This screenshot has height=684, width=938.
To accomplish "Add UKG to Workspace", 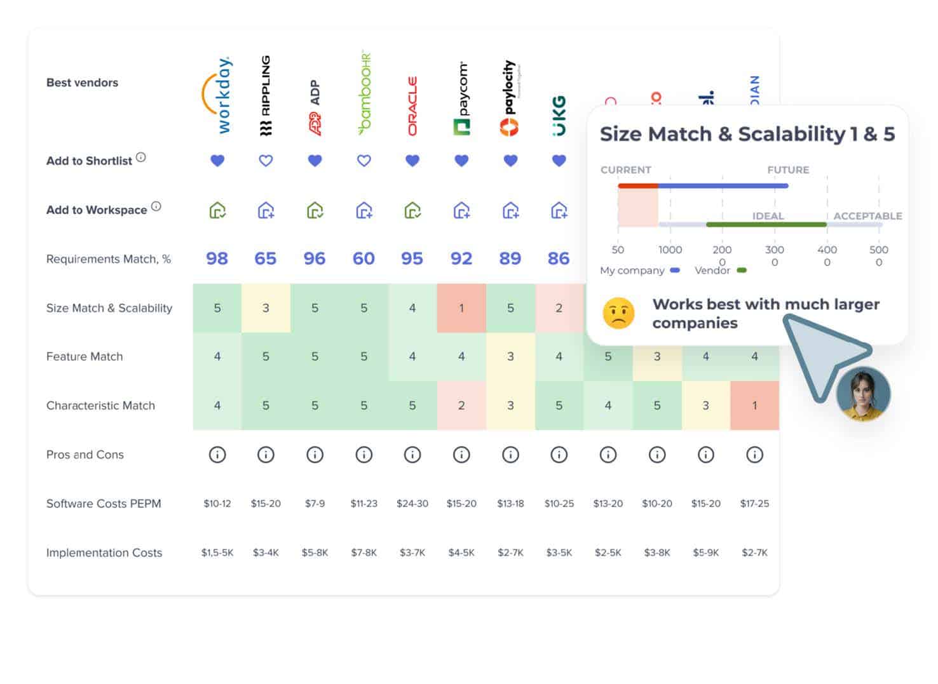I will [x=559, y=210].
